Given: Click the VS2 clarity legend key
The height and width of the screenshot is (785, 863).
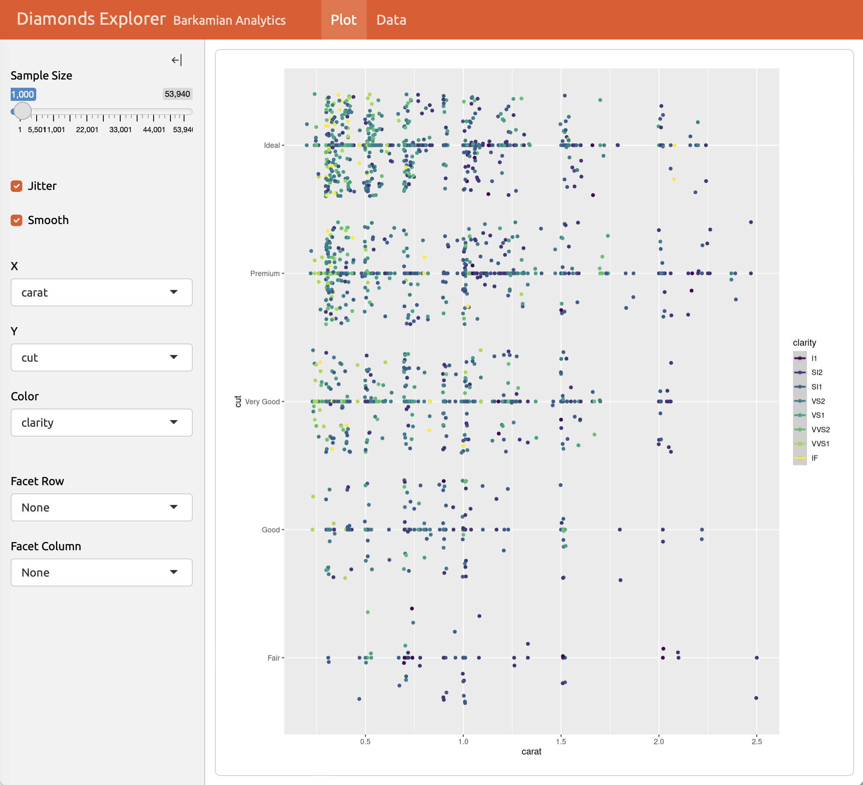Looking at the screenshot, I should [x=799, y=401].
